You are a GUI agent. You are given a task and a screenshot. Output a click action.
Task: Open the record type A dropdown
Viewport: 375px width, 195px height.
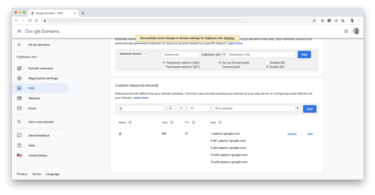[176, 108]
